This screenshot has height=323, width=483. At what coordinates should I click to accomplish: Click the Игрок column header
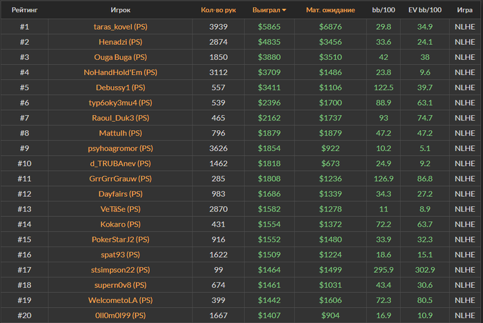[121, 10]
